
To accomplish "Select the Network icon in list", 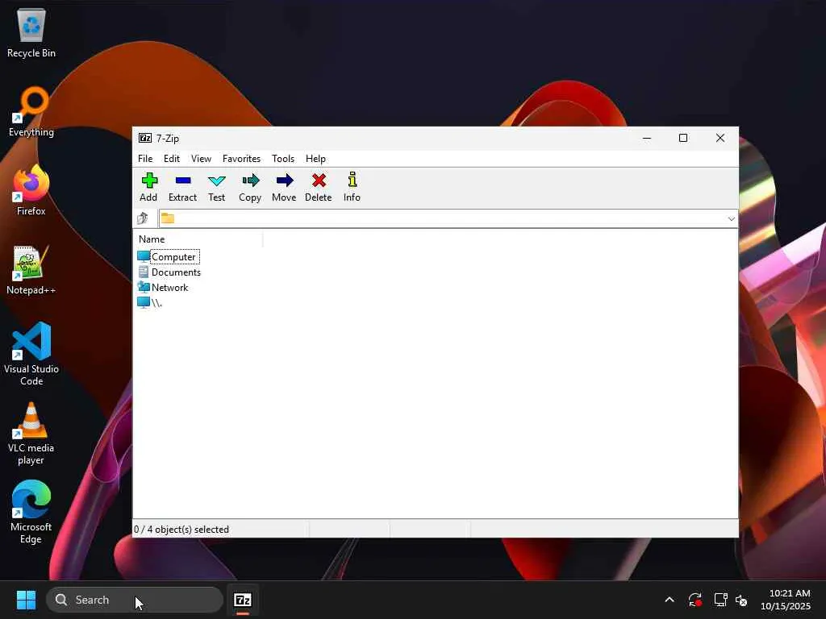I will [x=144, y=287].
